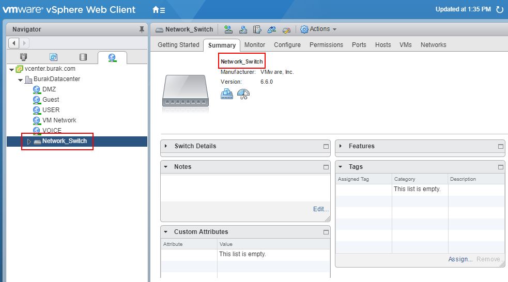Switch to VMs and Templates view icon
The height and width of the screenshot is (282, 508).
[x=53, y=57]
